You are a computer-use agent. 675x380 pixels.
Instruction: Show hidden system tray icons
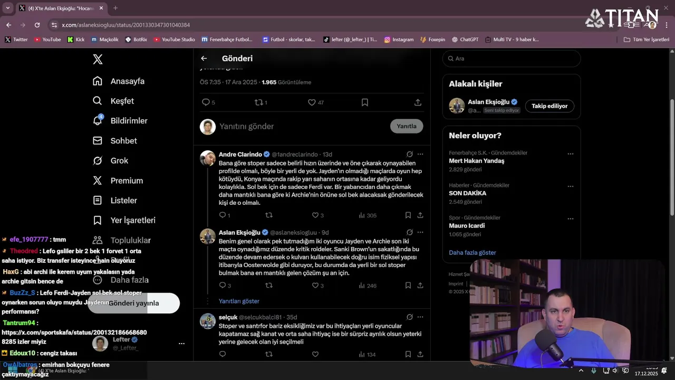(x=581, y=370)
